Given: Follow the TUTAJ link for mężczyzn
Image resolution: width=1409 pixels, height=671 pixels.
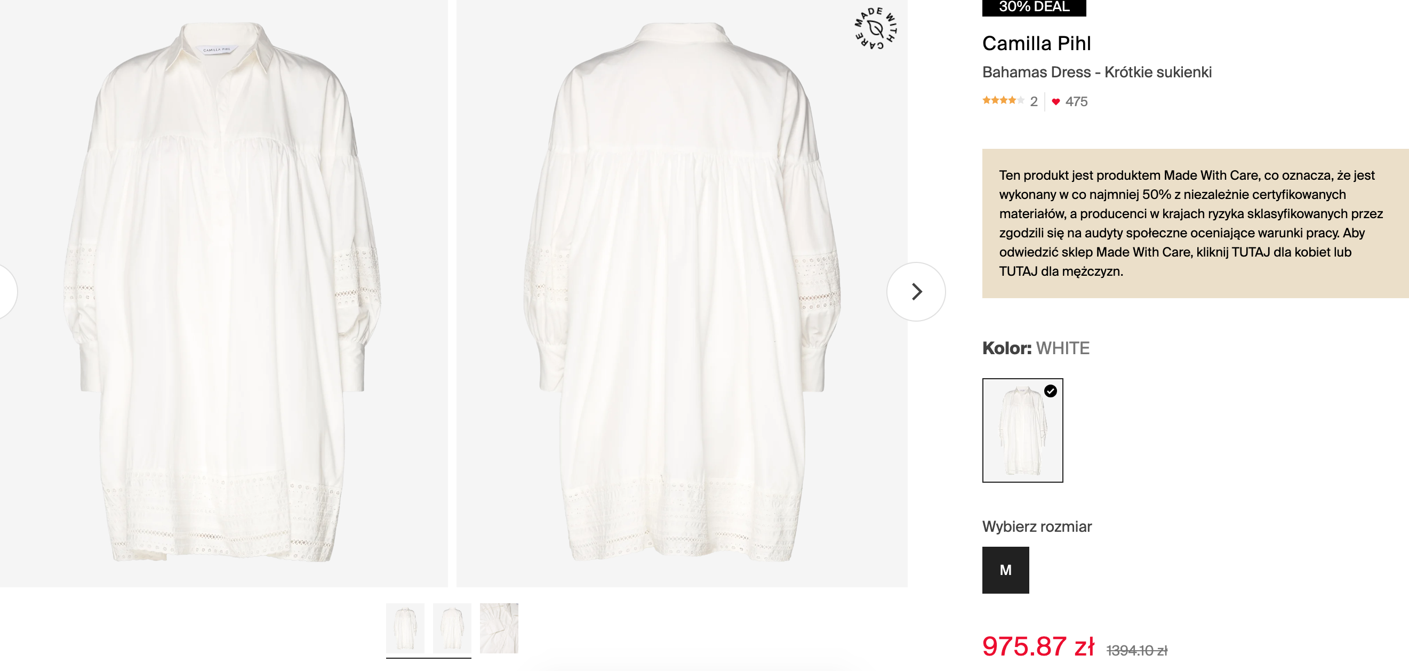Looking at the screenshot, I should coord(1018,271).
